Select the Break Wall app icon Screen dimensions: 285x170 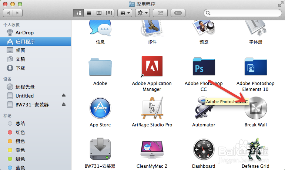(256, 108)
